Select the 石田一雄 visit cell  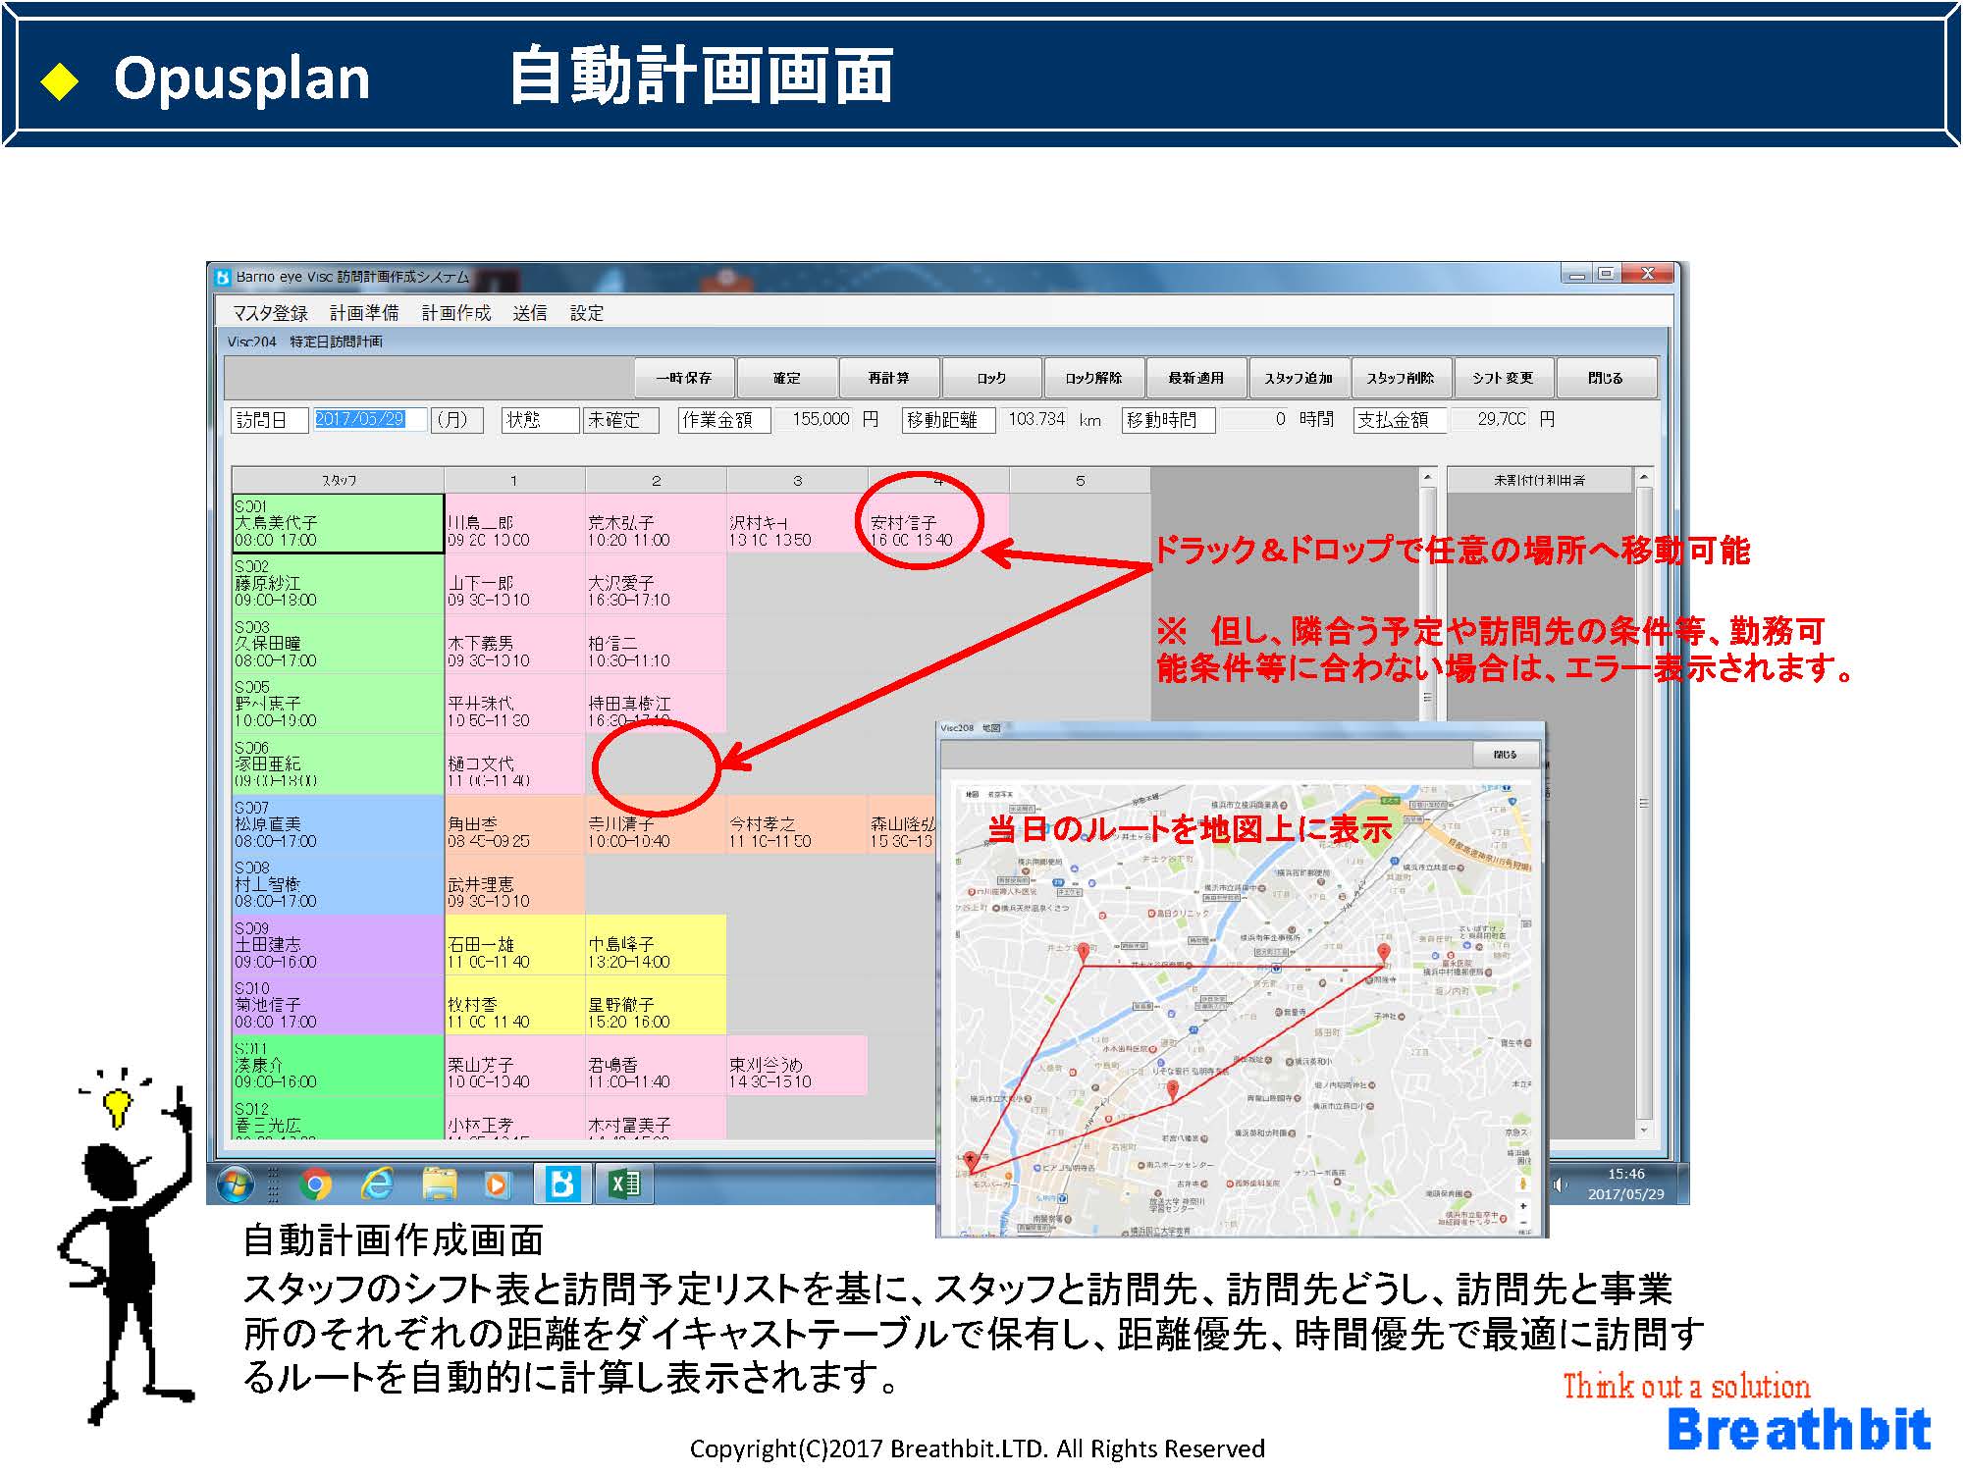coord(514,945)
